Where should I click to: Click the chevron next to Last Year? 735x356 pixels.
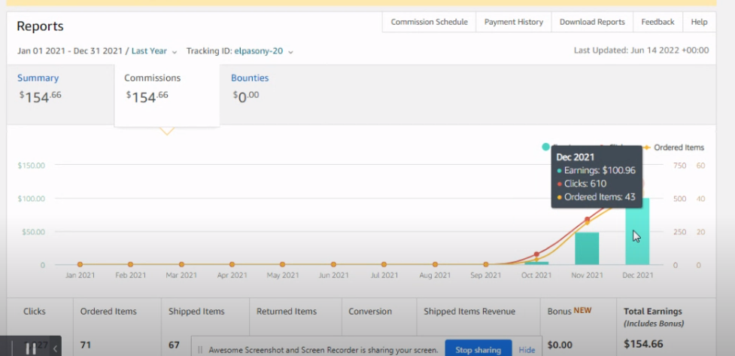point(175,52)
